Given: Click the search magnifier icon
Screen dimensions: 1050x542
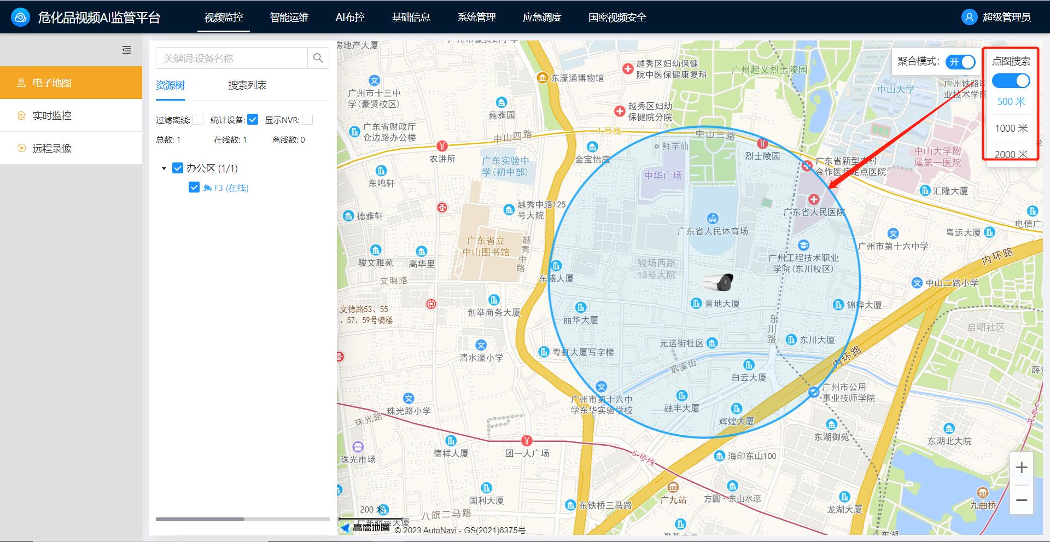Looking at the screenshot, I should pyautogui.click(x=318, y=58).
